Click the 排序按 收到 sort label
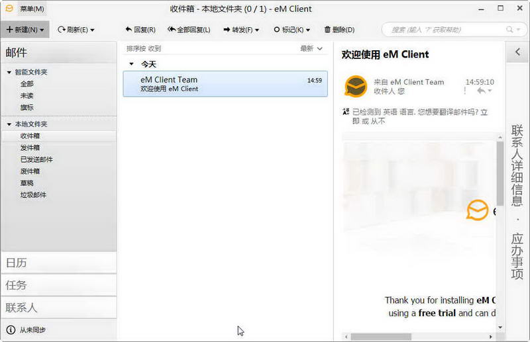This screenshot has height=342, width=530. [144, 48]
